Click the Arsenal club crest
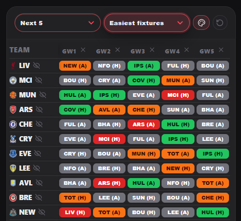Viewport: 241px width, 221px height. [x=13, y=109]
